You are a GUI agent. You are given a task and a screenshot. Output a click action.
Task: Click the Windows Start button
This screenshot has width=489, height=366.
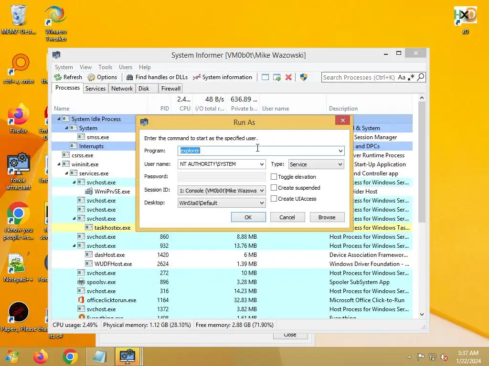coord(12,356)
